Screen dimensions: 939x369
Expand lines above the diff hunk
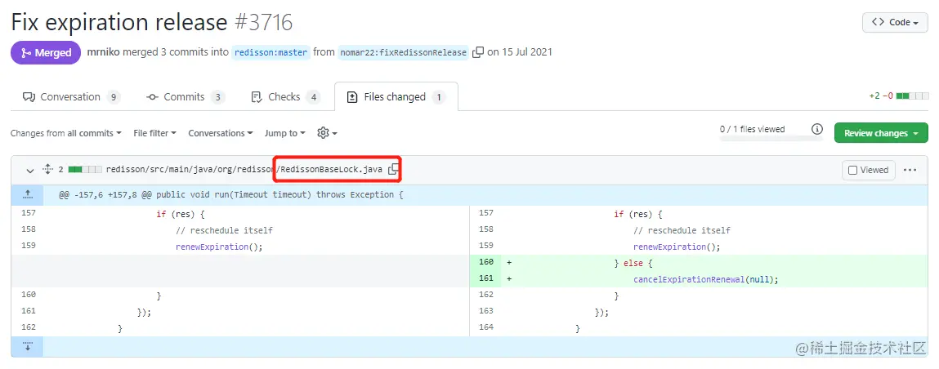27,195
